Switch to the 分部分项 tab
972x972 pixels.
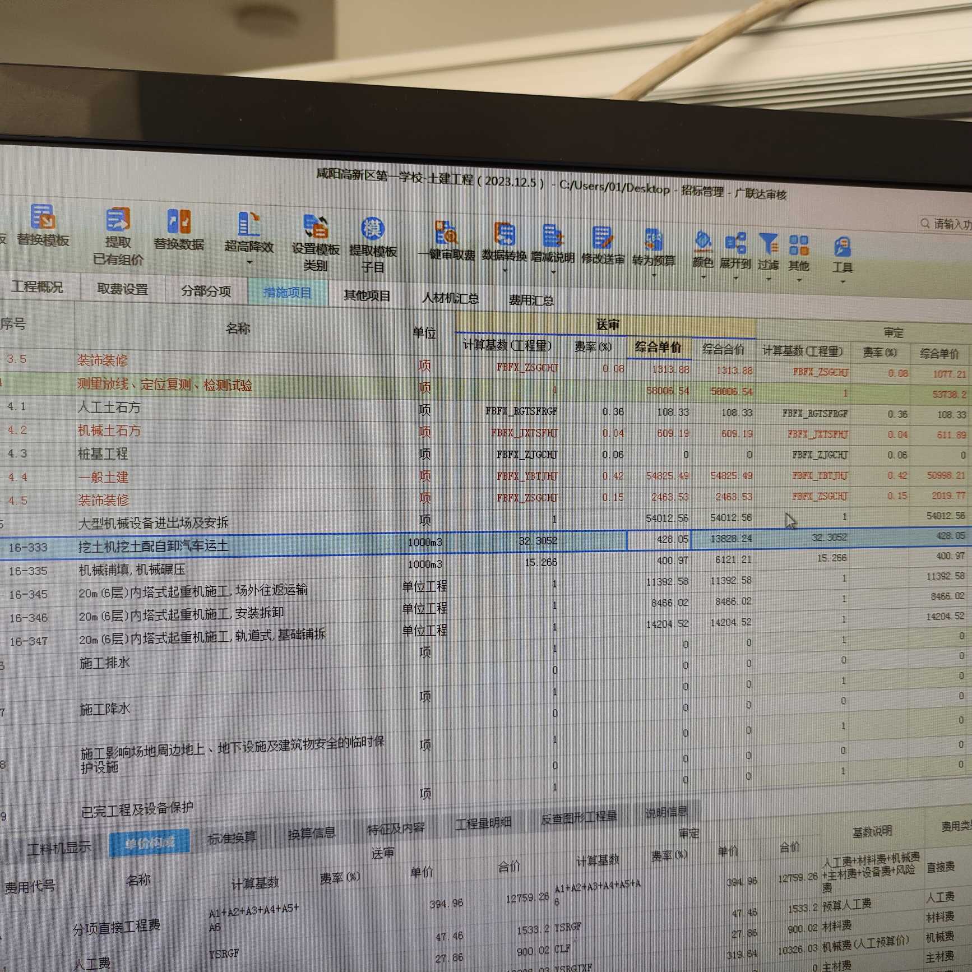206,291
